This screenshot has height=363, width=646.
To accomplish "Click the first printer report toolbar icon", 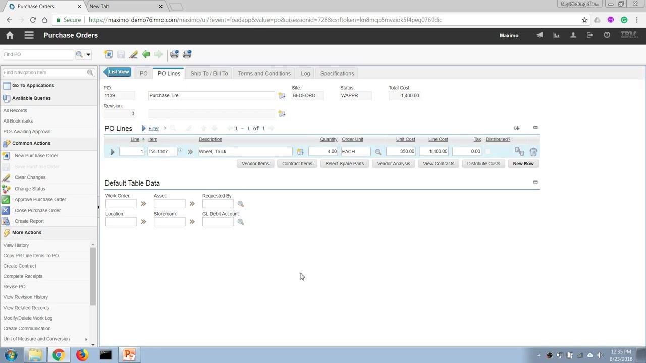I will pos(174,54).
